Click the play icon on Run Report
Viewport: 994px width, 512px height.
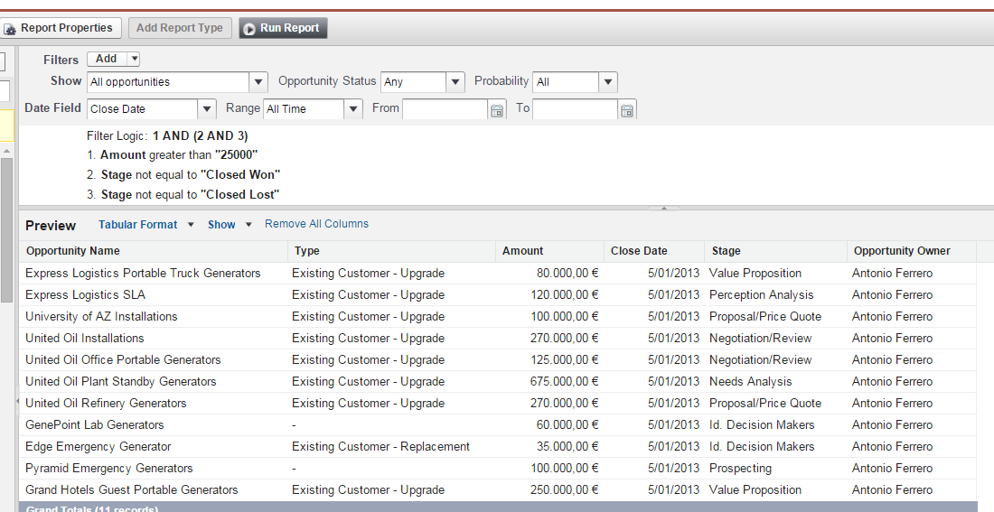point(249,29)
